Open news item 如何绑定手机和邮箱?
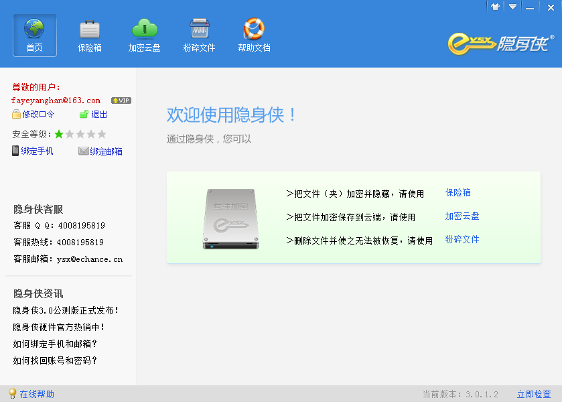This screenshot has width=562, height=402. point(55,344)
